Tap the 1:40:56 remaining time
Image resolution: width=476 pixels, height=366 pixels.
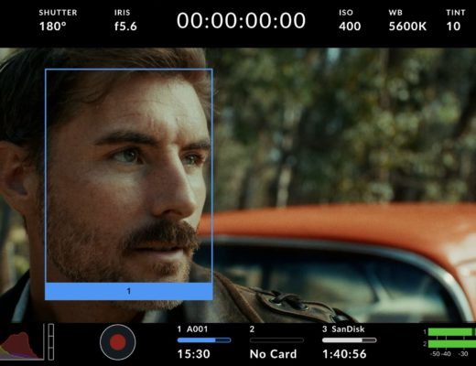[344, 354]
